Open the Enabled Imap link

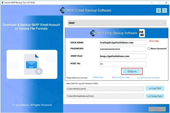(98, 77)
